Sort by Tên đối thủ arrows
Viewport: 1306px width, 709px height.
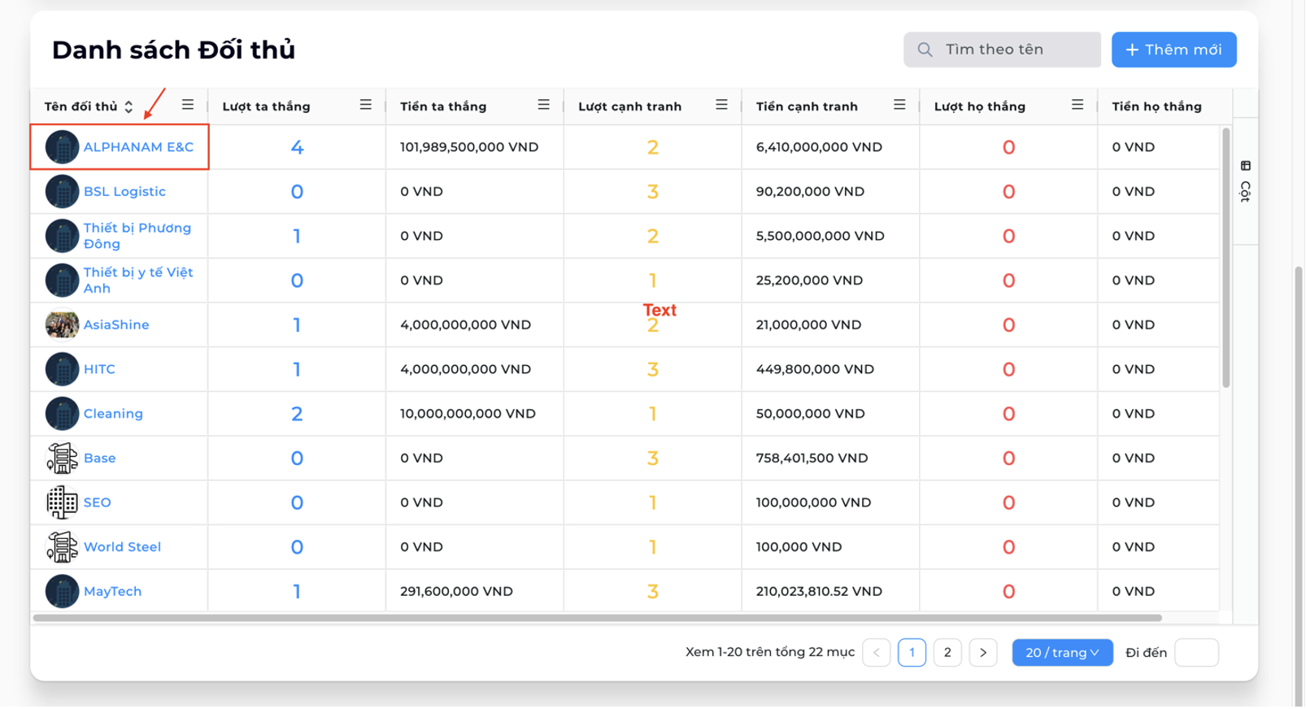128,107
